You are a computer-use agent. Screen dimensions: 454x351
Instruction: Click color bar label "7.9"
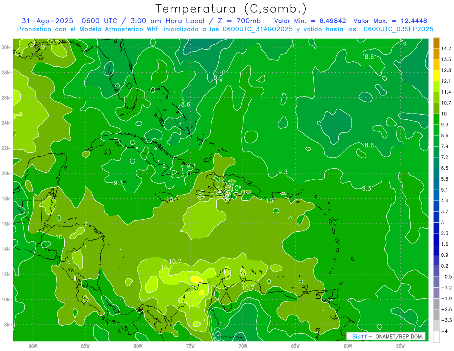(445, 146)
